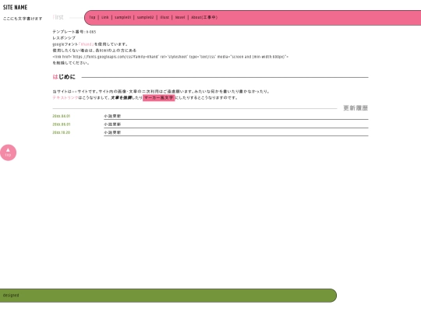
Task: Click the designed credit in the green footer
Action: [11, 296]
